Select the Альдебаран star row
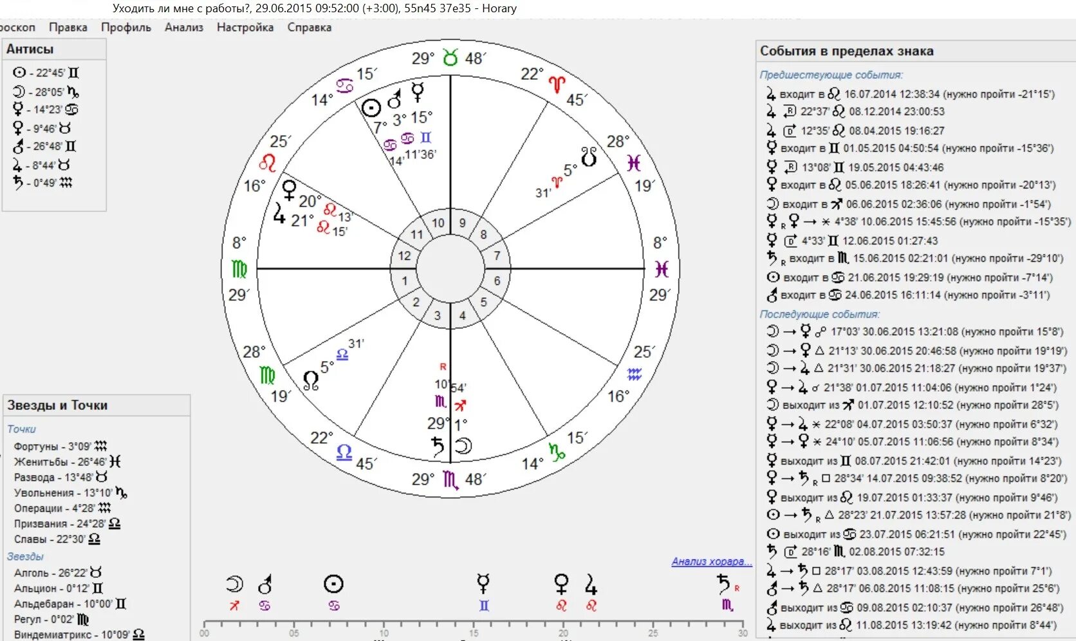The width and height of the screenshot is (1076, 641). pos(70,603)
